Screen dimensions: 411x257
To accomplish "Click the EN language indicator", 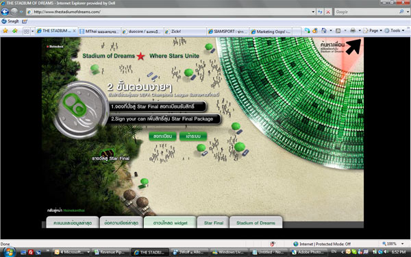I will 334,252.
